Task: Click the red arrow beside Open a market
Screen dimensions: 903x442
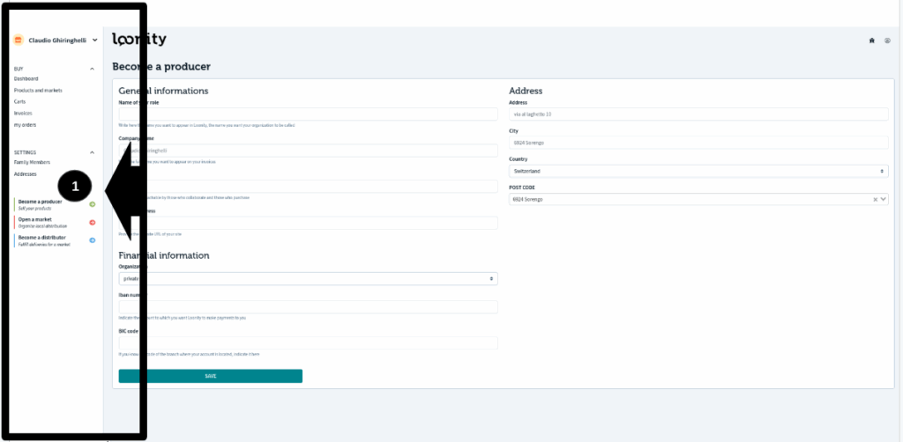Action: pos(93,222)
